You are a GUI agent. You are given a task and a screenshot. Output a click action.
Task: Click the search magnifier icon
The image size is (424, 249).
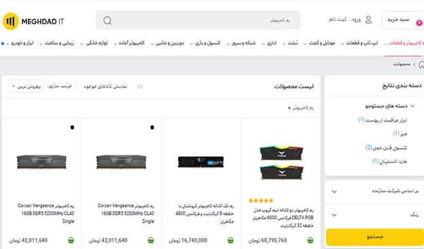[x=107, y=20]
